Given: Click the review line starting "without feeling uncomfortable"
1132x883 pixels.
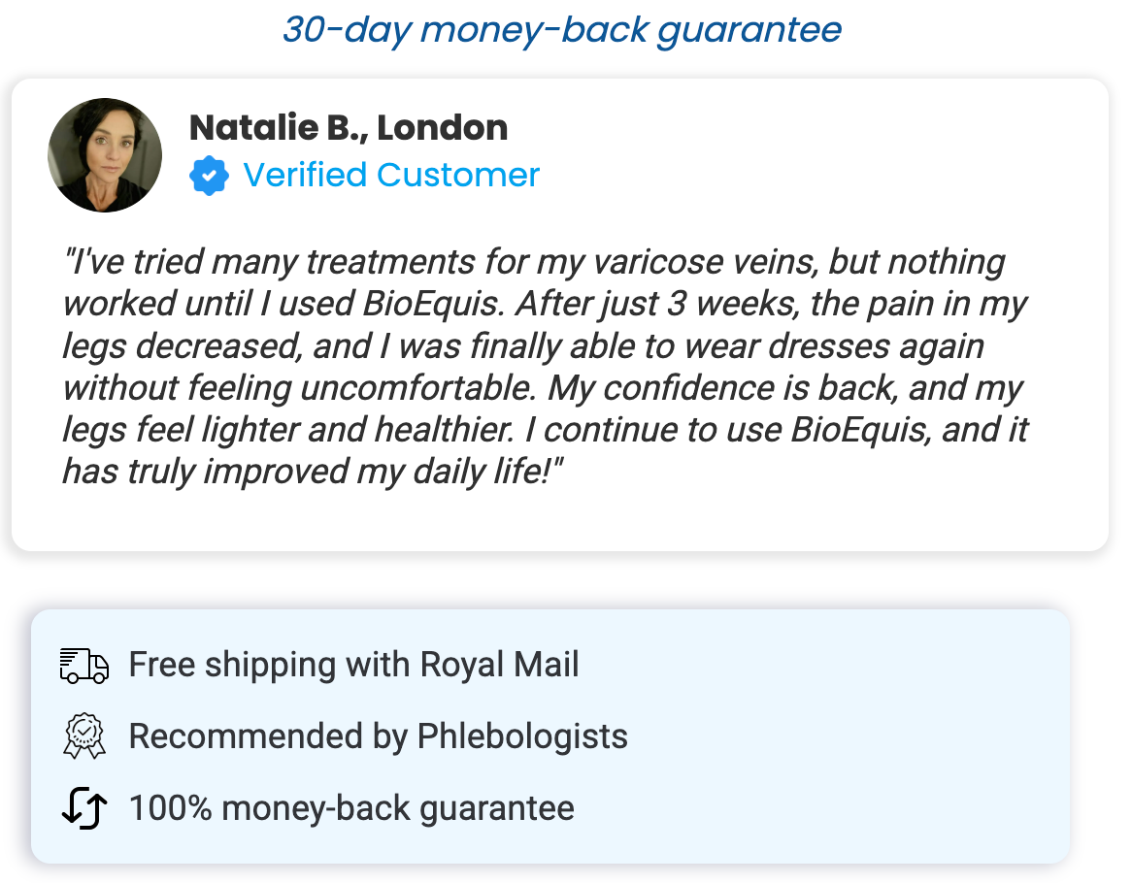Looking at the screenshot, I should click(x=542, y=388).
